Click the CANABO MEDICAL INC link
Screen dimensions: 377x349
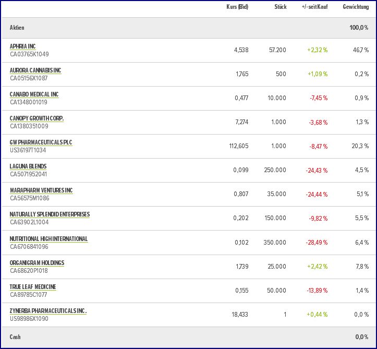(x=34, y=94)
